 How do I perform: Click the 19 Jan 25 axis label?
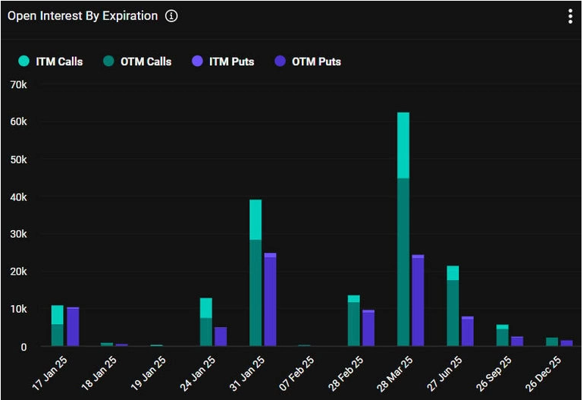coord(149,373)
